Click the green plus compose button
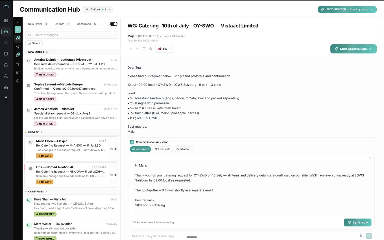Viewport: 384px width, 240px height. (x=18, y=29)
